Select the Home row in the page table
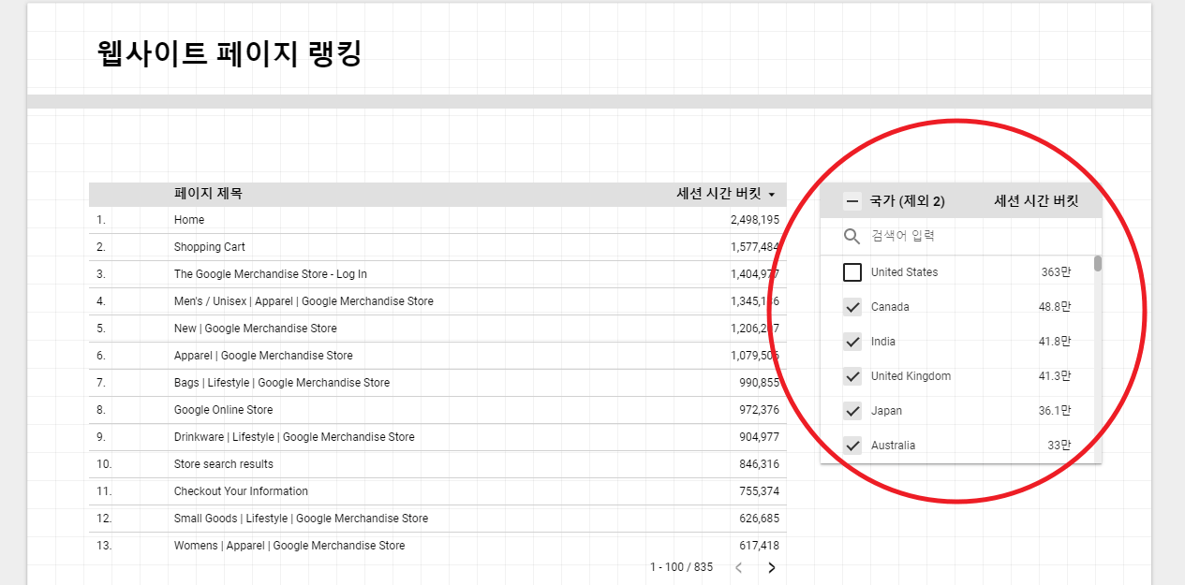1185x585 pixels. click(189, 219)
